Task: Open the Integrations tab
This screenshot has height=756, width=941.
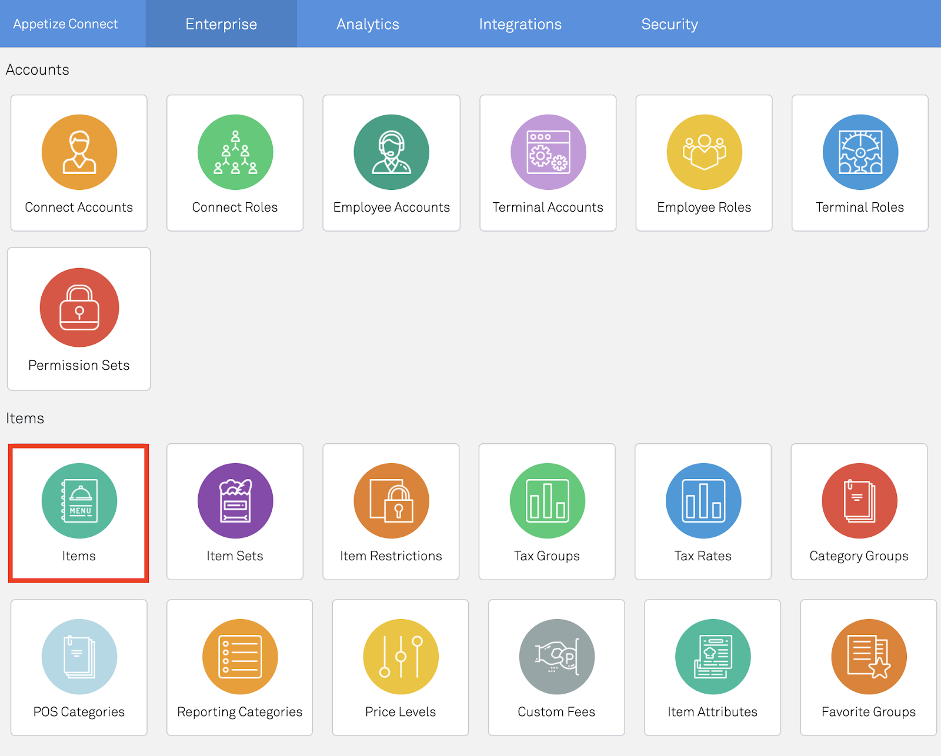Action: tap(520, 24)
